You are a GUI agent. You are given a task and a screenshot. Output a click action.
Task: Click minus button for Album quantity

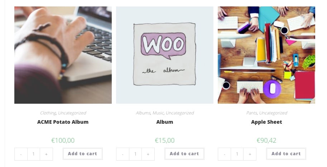pos(122,154)
